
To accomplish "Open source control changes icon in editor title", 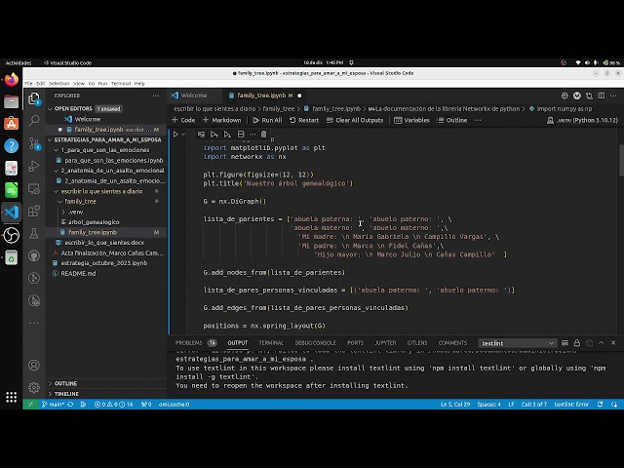I will (589, 96).
